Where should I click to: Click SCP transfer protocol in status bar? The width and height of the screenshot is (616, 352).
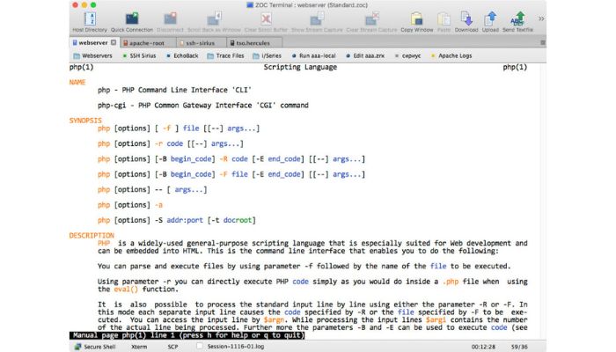(x=172, y=347)
